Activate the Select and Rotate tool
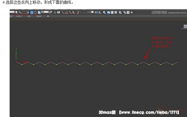The image size is (187, 117). pyautogui.click(x=35, y=12)
